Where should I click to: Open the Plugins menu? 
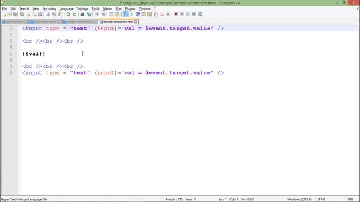pyautogui.click(x=130, y=9)
